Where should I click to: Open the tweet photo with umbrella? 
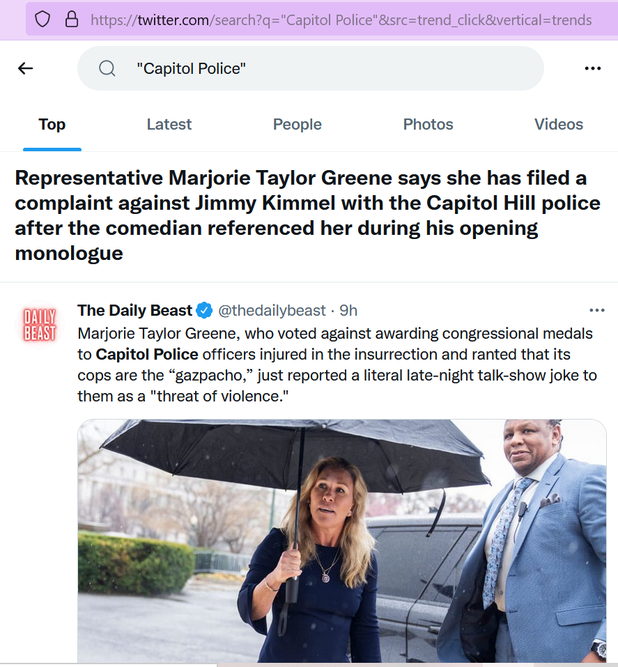342,541
